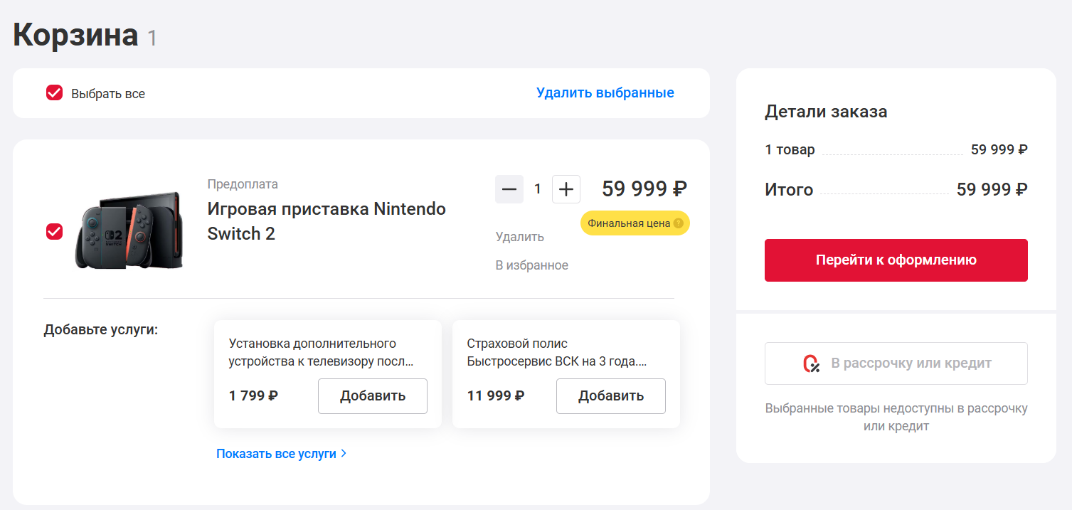
Task: Open the Страховой полис Быстросервис card text
Action: [557, 353]
